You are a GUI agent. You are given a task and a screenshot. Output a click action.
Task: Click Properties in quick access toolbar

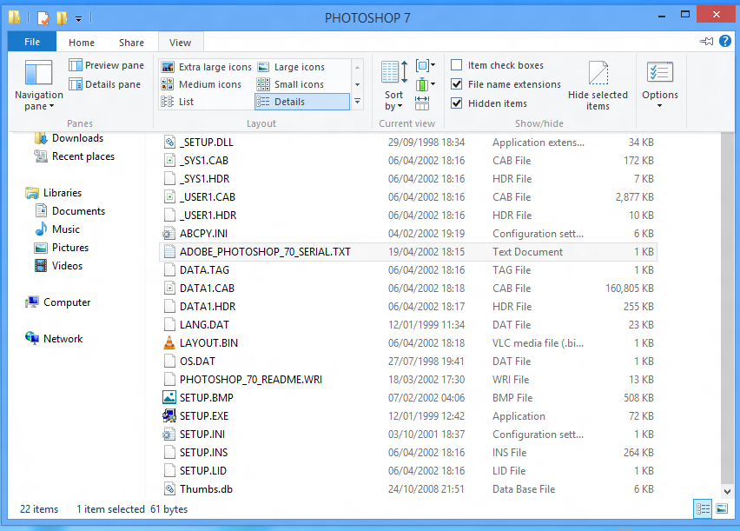click(43, 18)
